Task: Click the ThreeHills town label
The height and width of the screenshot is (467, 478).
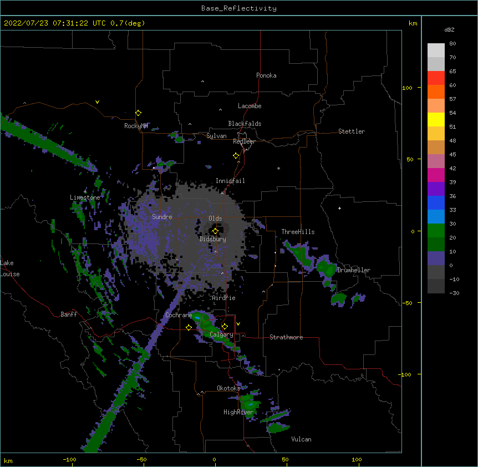Action: (298, 232)
